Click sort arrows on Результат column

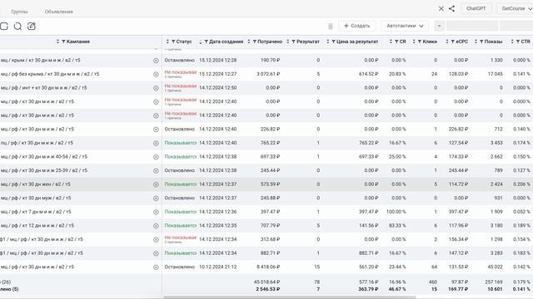288,42
